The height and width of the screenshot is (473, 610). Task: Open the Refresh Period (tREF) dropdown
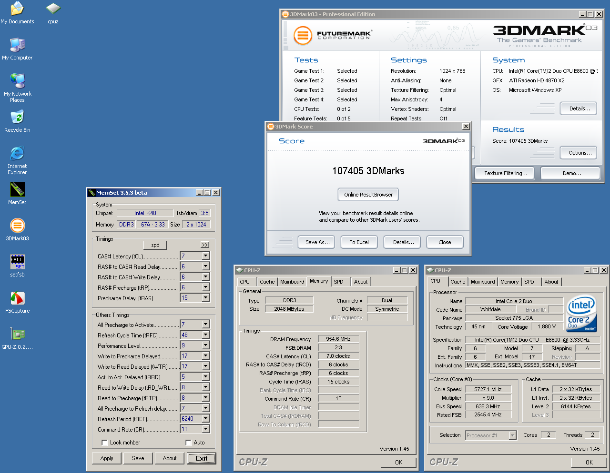point(205,419)
